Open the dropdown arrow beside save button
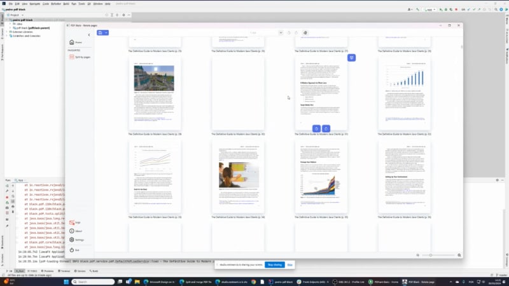Viewport: 509px width, 286px height. click(106, 32)
